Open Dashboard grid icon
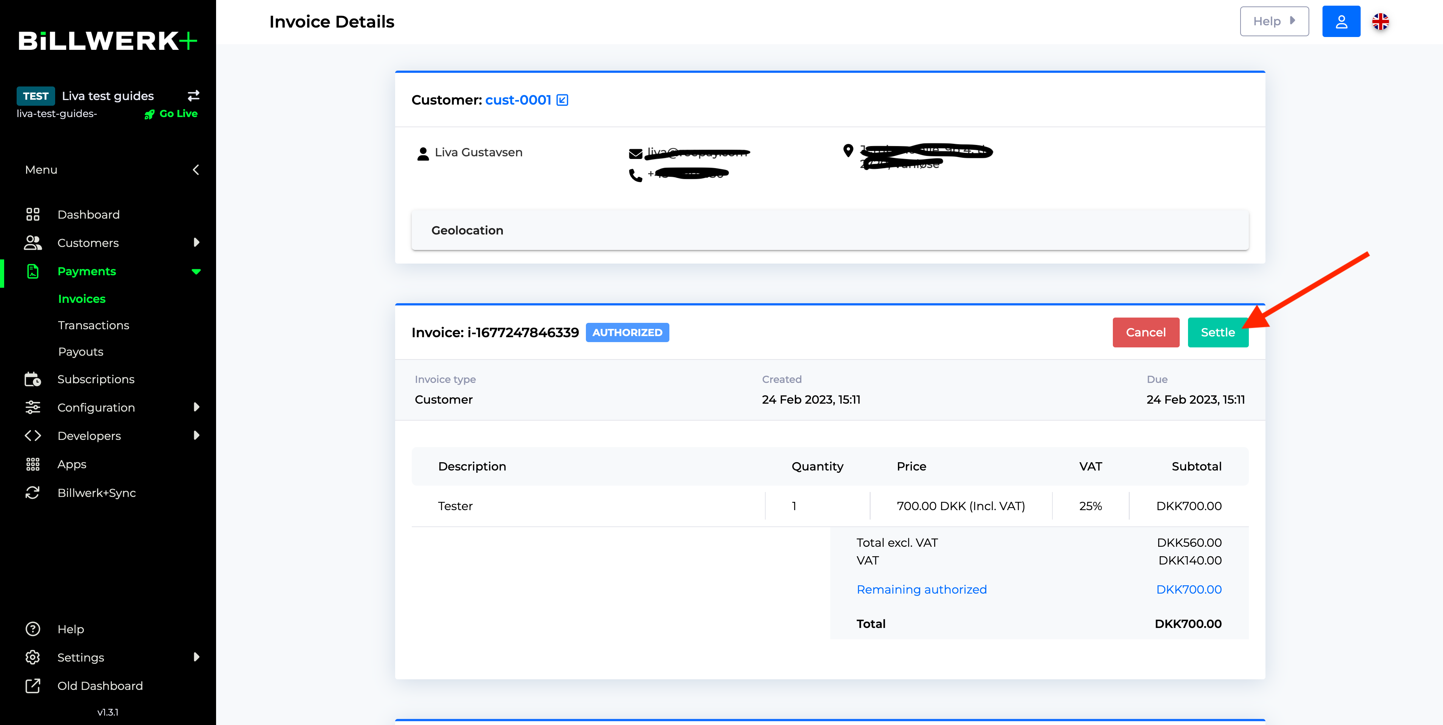 [32, 214]
